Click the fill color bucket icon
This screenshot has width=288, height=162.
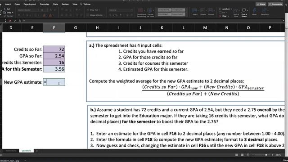pyautogui.click(x=44, y=16)
